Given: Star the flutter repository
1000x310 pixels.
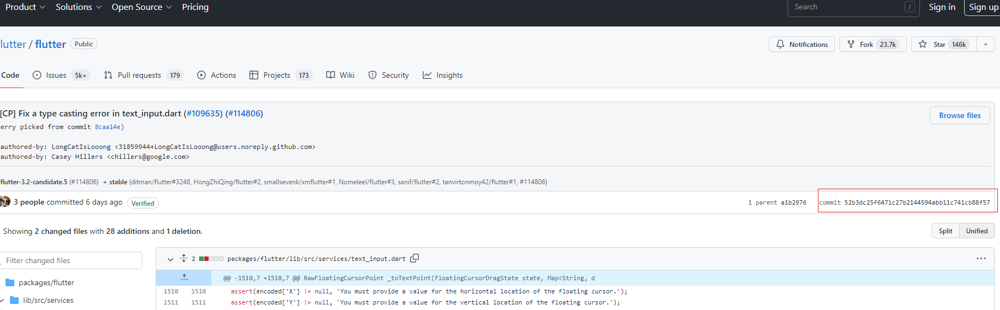Looking at the screenshot, I should coord(944,44).
